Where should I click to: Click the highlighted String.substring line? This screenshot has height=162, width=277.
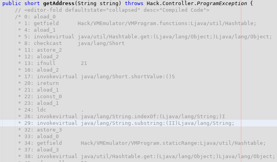click(x=126, y=123)
